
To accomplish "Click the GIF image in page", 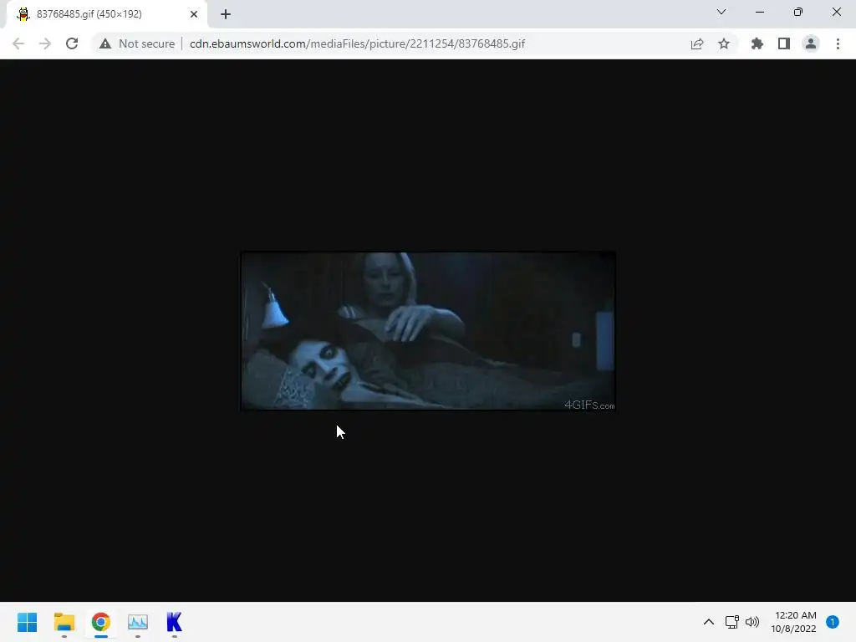I will [x=428, y=331].
